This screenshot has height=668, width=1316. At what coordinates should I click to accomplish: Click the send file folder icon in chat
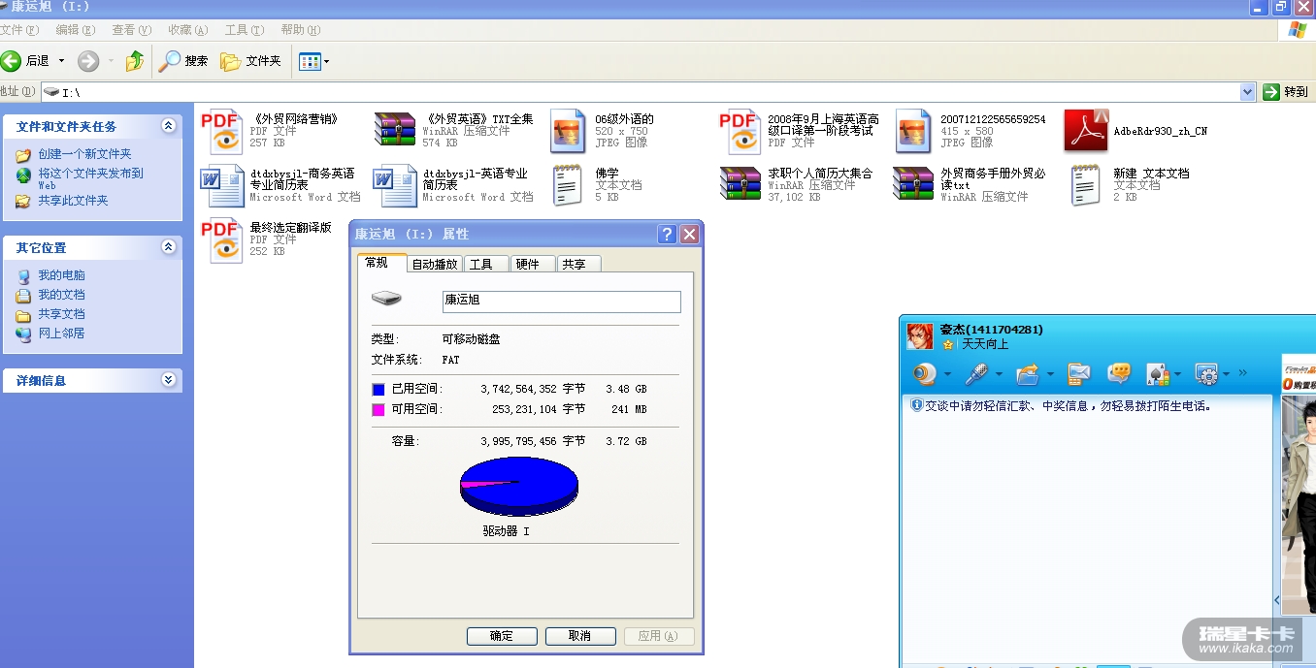[x=1027, y=373]
